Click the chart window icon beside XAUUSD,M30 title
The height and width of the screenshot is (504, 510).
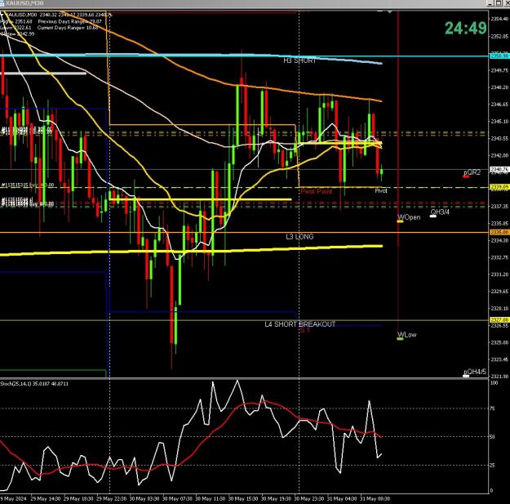coord(2,3)
